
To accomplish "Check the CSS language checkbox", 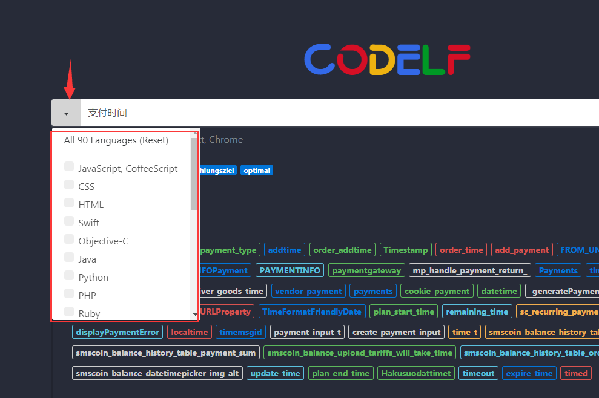I will click(69, 184).
